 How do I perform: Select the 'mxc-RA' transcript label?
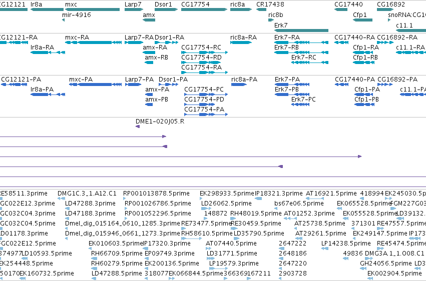point(77,37)
